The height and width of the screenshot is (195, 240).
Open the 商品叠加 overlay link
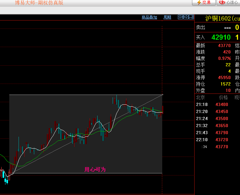(x=149, y=17)
